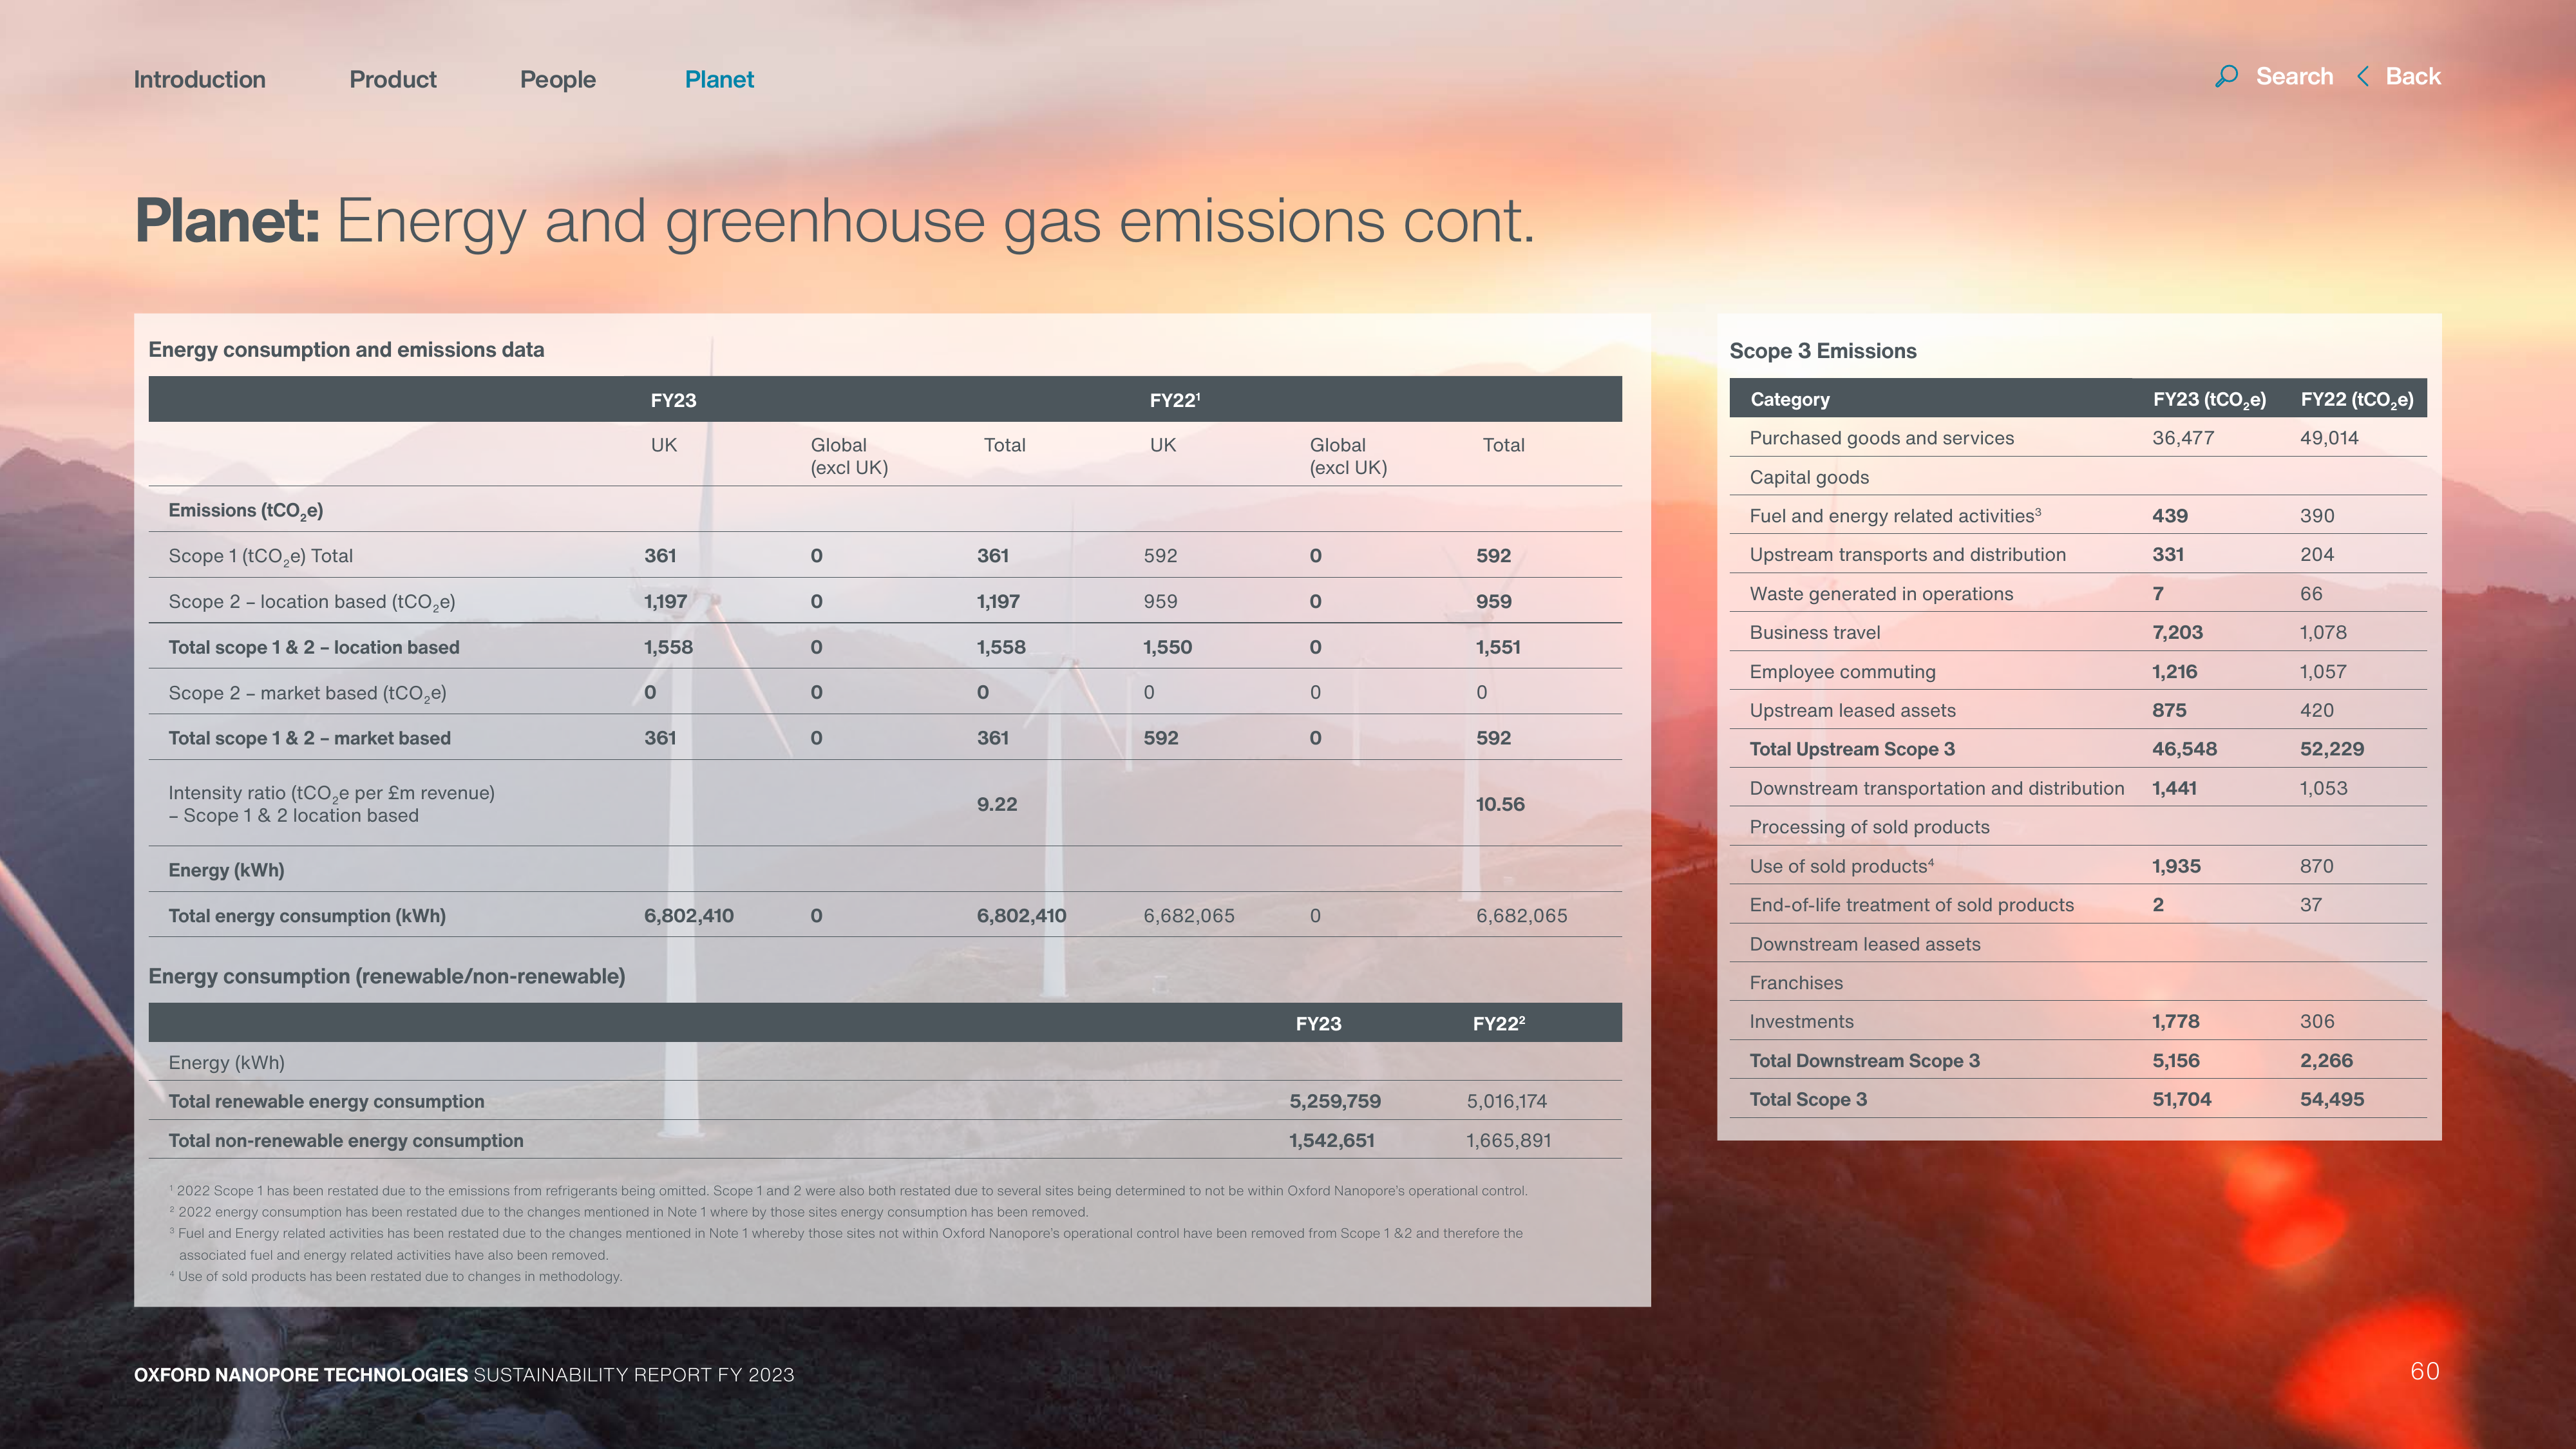This screenshot has height=1449, width=2576.
Task: Click the Back link text
Action: (x=2413, y=76)
